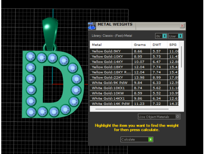Click the 11.23 grams cell
The width and height of the screenshot is (205, 154).
[141, 104]
